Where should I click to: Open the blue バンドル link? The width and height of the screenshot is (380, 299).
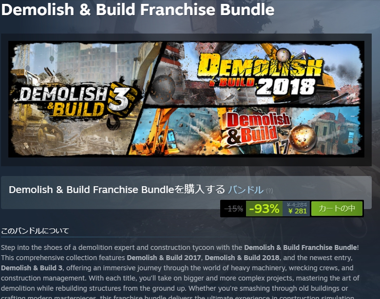click(246, 190)
